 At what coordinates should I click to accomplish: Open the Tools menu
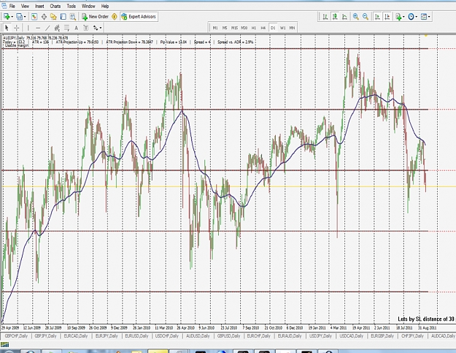72,6
